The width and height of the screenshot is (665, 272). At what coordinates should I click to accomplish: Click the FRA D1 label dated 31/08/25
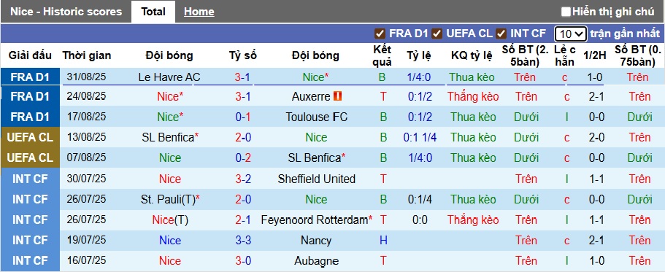coord(30,77)
